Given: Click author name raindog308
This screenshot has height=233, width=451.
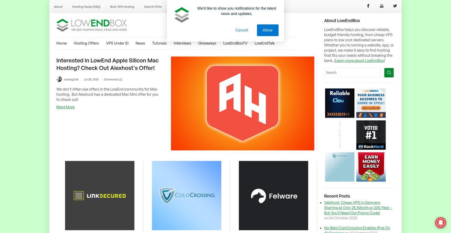Looking at the screenshot, I should [71, 79].
